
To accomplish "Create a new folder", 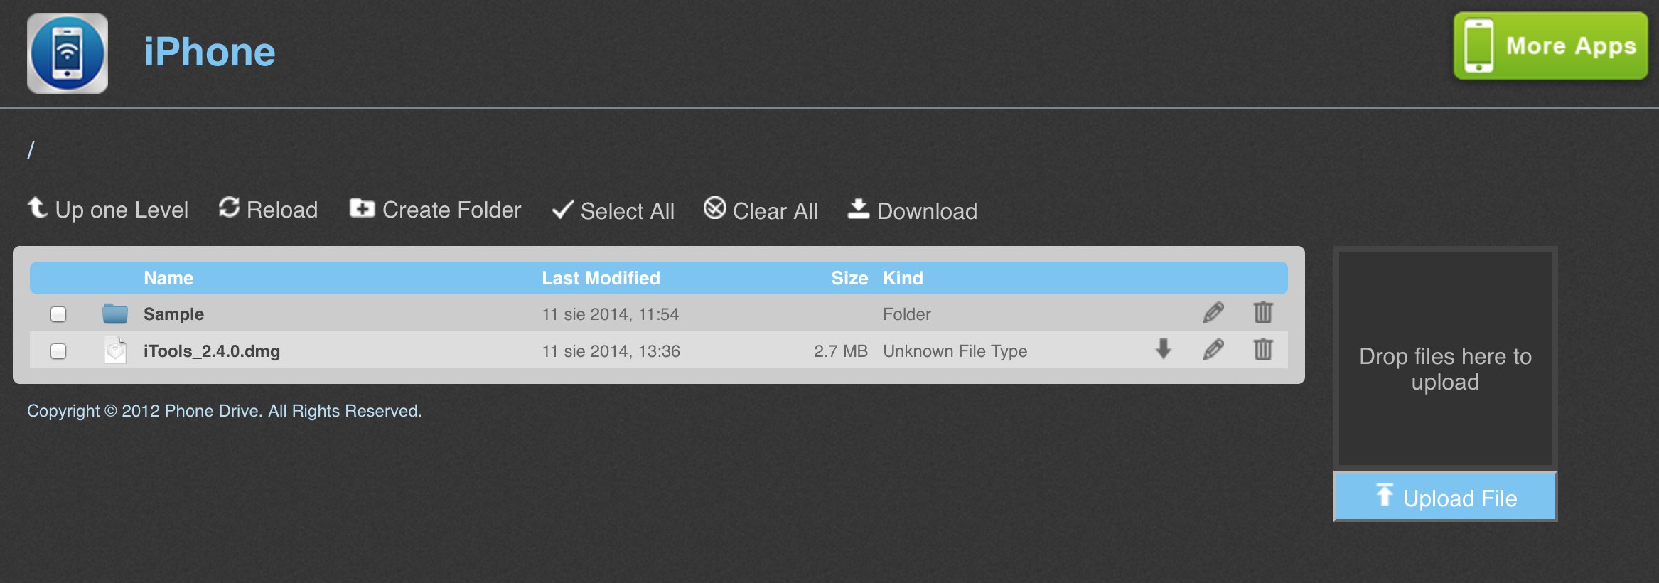I will 436,210.
